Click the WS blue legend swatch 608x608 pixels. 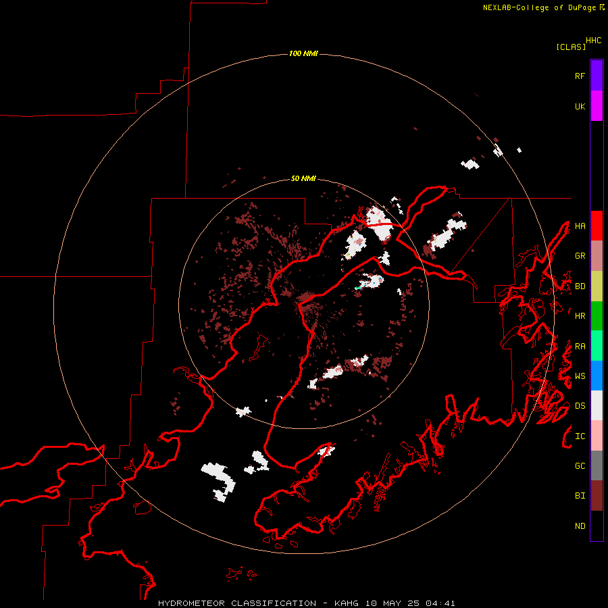click(x=597, y=376)
